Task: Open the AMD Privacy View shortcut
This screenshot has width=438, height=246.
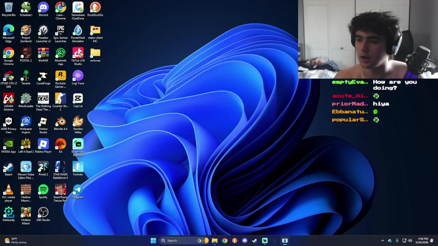Action: pyautogui.click(x=9, y=125)
